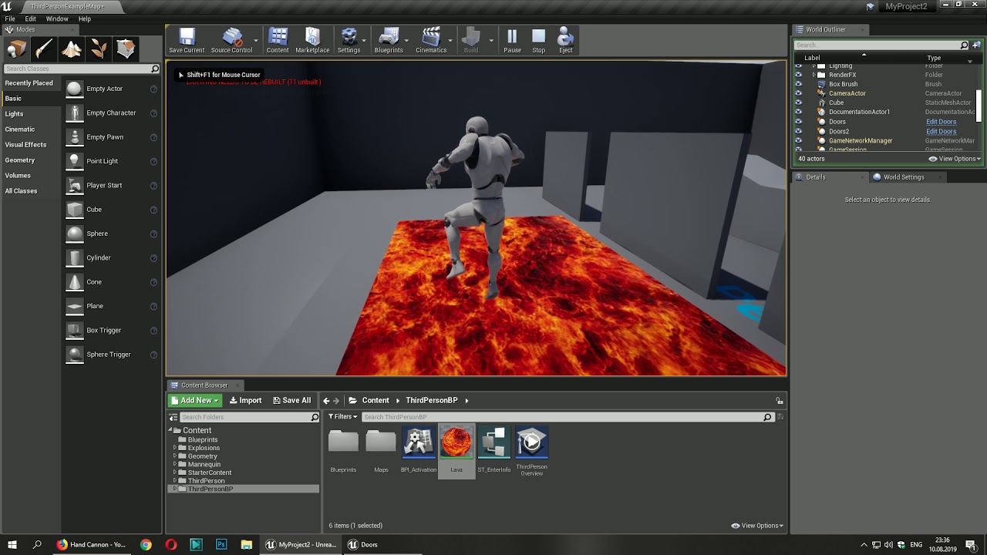This screenshot has width=987, height=555.
Task: Open the Marketplace from the toolbar
Action: pos(312,41)
